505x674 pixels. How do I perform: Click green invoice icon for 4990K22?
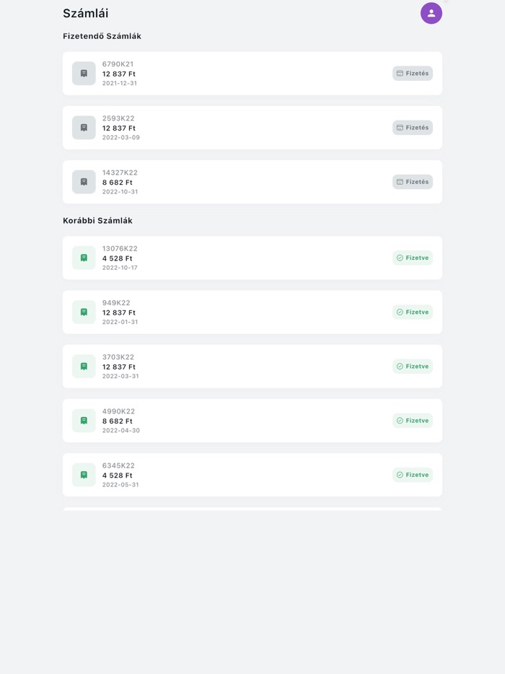click(x=84, y=421)
